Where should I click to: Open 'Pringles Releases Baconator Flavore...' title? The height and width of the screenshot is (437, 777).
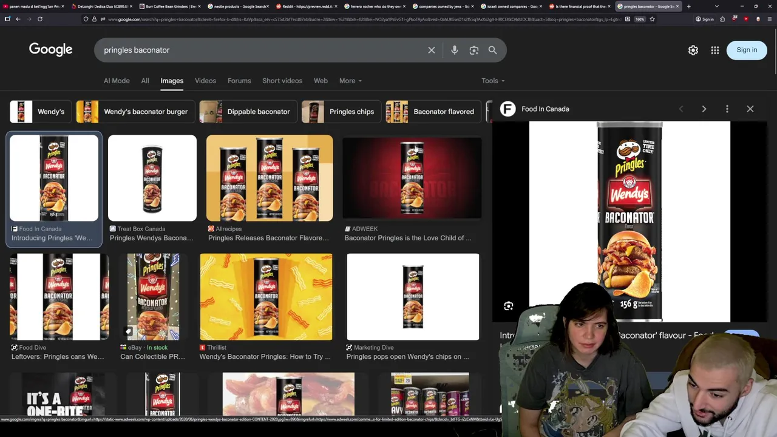268,238
